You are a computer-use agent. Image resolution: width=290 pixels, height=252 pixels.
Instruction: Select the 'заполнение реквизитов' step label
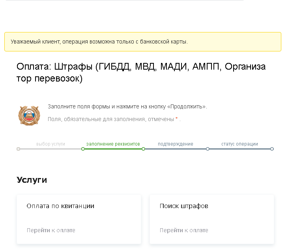pyautogui.click(x=113, y=144)
